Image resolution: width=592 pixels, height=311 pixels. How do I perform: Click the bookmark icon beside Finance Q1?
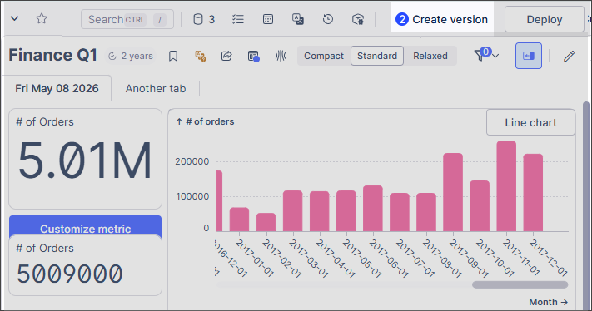click(173, 57)
